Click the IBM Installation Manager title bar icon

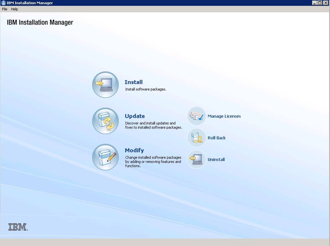[3, 3]
